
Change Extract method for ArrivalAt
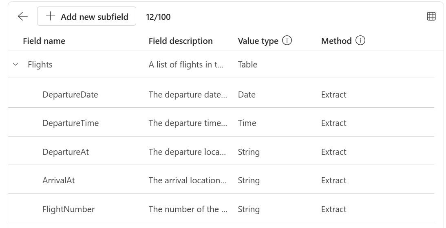point(333,180)
